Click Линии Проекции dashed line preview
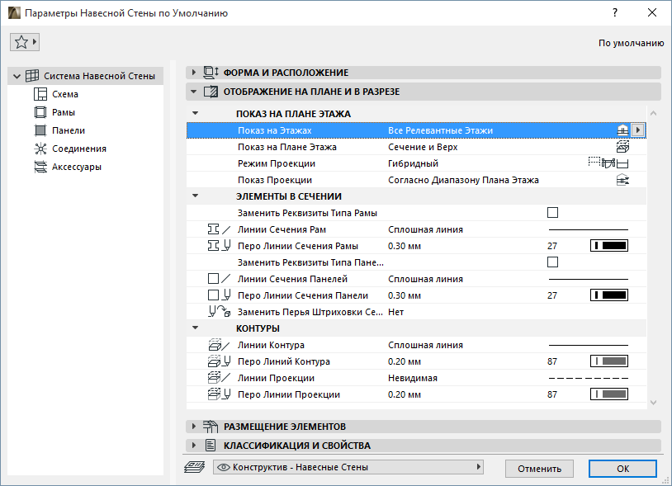Screen dimensions: 672x486 tap(589, 378)
